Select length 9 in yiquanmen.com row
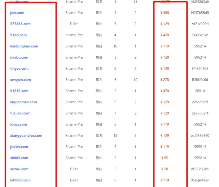The image size is (219, 187). (115, 102)
